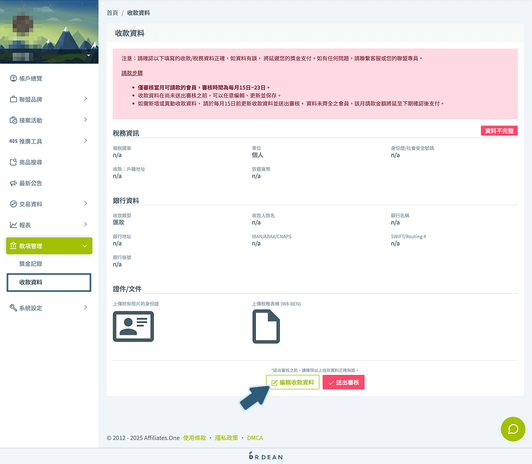Click the W8-BEN tax form document icon

[266, 326]
